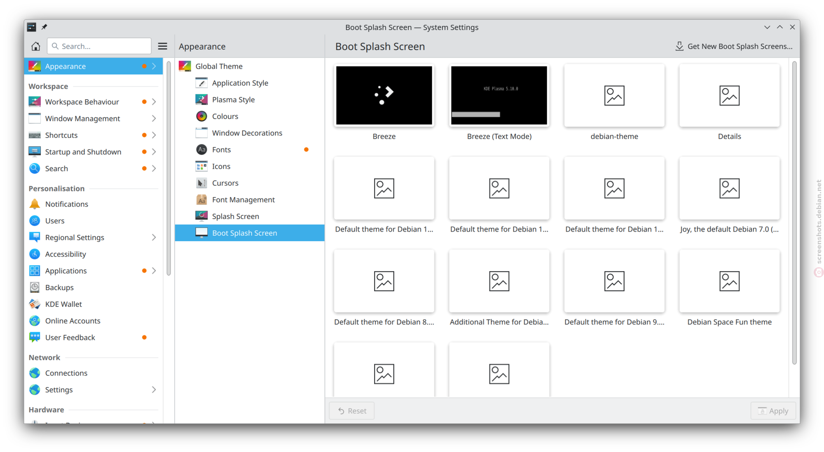This screenshot has width=824, height=452.
Task: Select the Additional Theme for Debian thumbnail
Action: [499, 281]
